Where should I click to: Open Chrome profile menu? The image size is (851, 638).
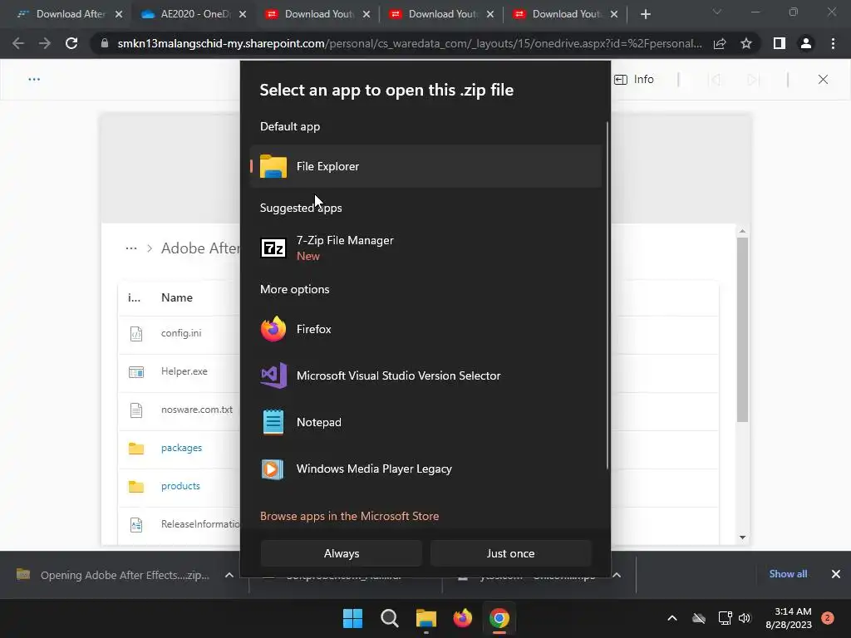tap(806, 43)
